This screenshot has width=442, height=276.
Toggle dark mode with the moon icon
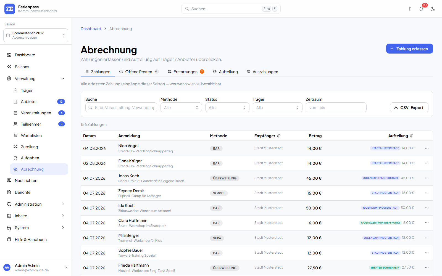433,9
